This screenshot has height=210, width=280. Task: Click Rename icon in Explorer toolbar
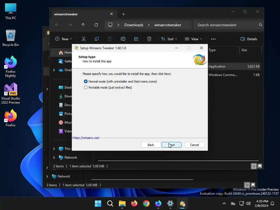click(x=123, y=39)
